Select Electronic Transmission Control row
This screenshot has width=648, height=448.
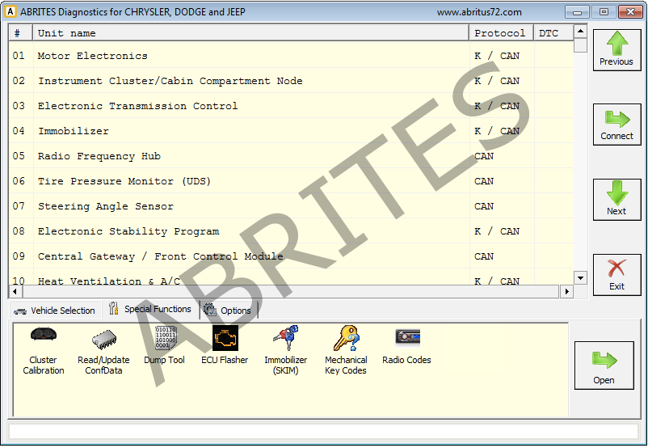pyautogui.click(x=291, y=106)
